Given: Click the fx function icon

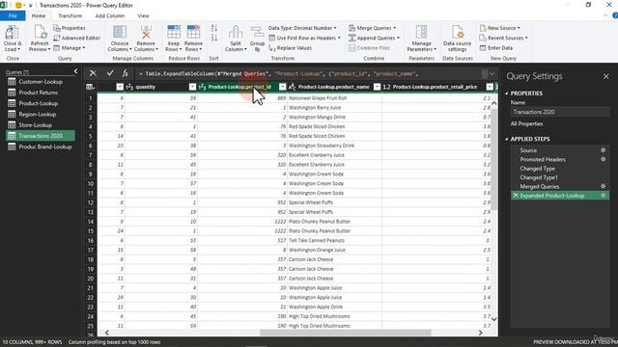Looking at the screenshot, I should pyautogui.click(x=125, y=73).
